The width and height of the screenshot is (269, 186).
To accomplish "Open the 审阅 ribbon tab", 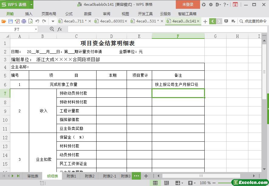I will (107, 14).
